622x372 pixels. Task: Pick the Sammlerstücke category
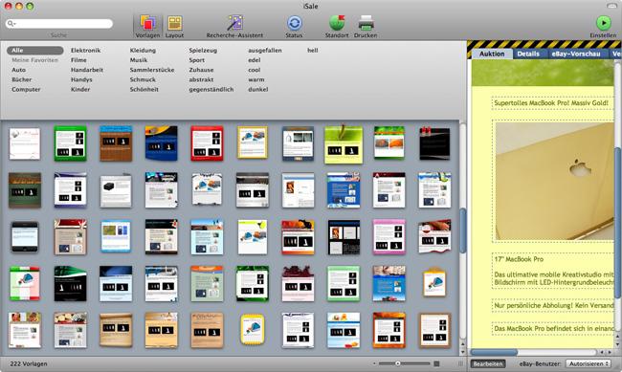[152, 70]
